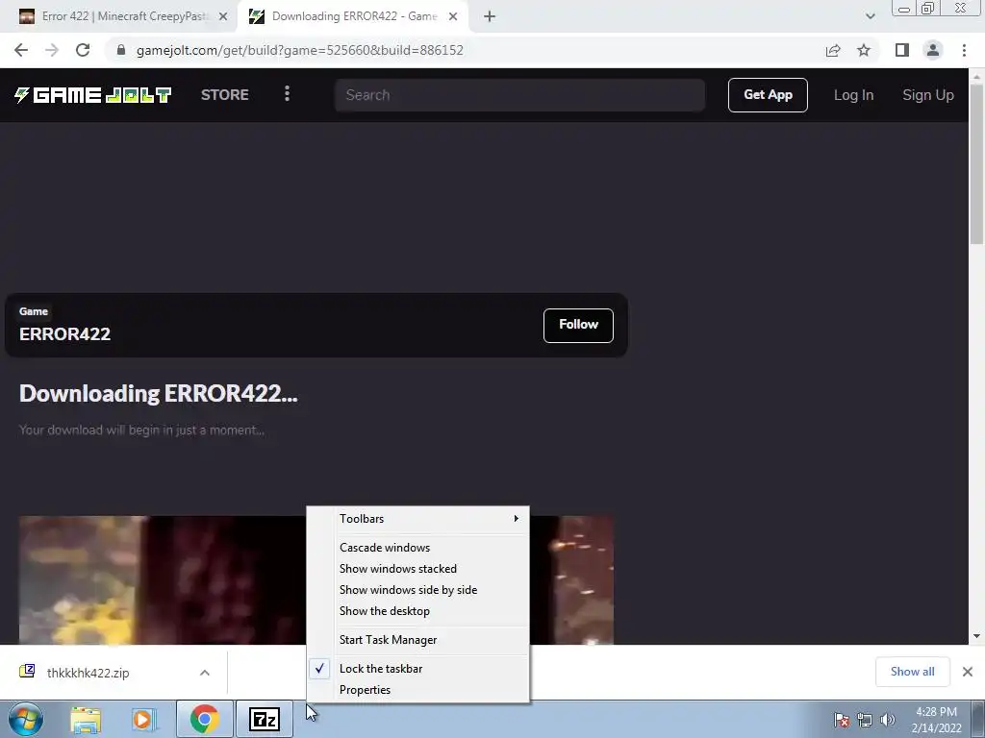Open the Log In link
985x738 pixels.
(854, 95)
